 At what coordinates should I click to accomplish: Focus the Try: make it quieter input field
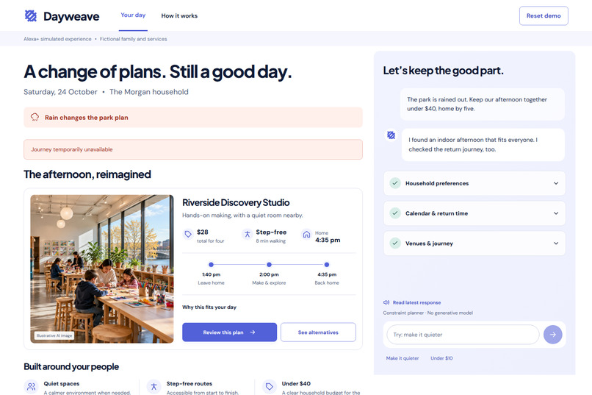[463, 335]
